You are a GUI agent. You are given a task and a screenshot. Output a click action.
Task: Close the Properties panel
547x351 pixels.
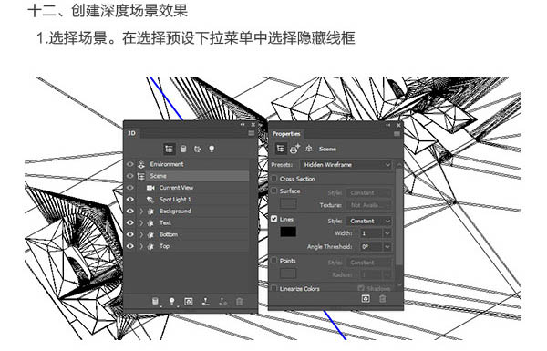click(x=398, y=125)
